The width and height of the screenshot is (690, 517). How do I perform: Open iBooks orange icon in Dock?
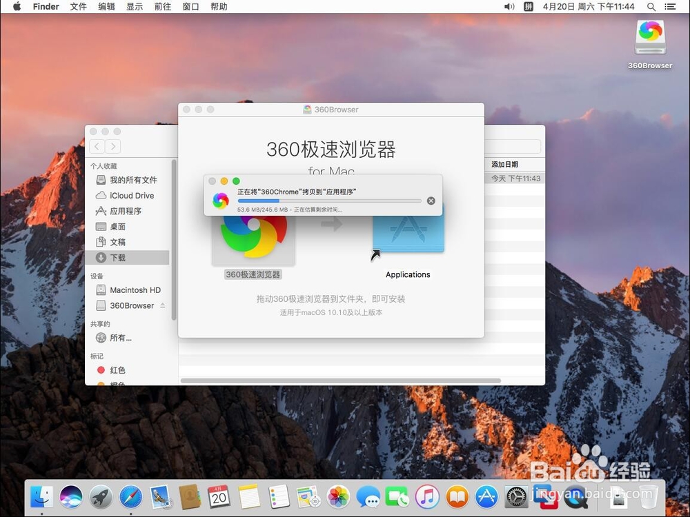457,497
